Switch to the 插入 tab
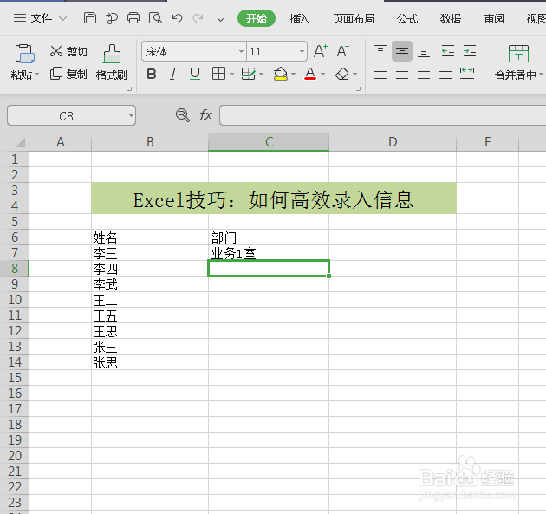 [x=300, y=18]
